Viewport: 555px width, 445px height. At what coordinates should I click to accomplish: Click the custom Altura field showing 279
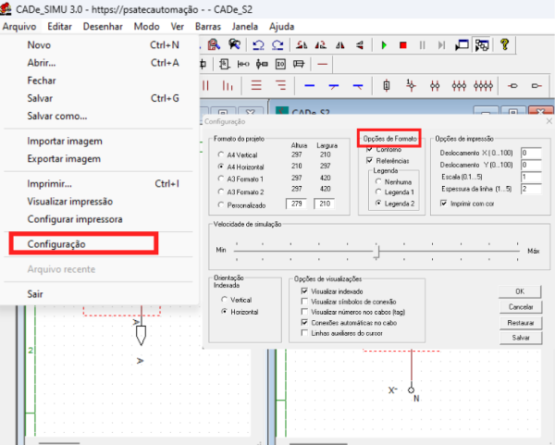pos(296,204)
